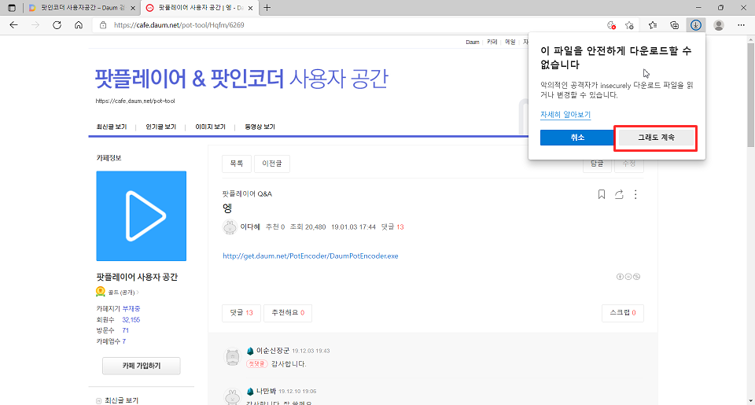This screenshot has width=755, height=405.
Task: Select the 동영상 보기 menu tab
Action: [260, 127]
